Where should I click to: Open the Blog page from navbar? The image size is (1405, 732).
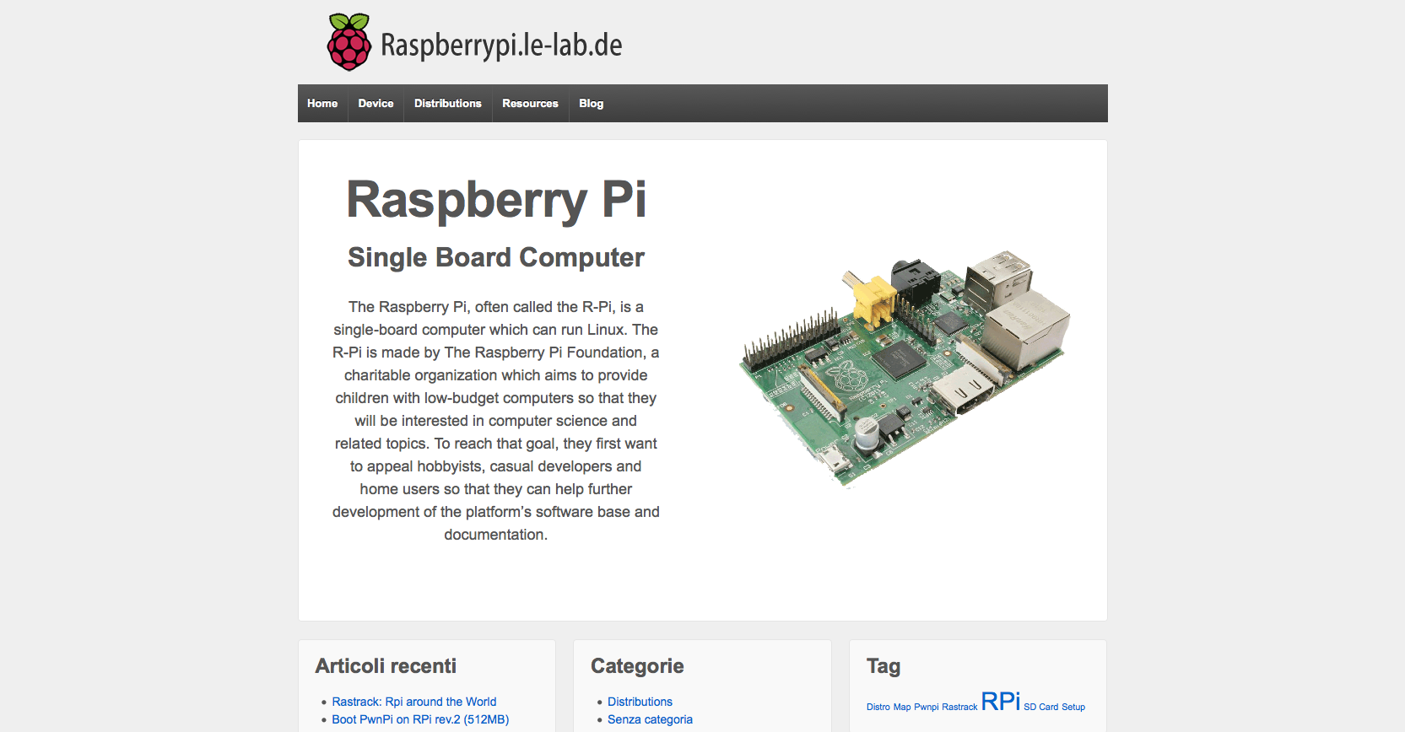591,104
